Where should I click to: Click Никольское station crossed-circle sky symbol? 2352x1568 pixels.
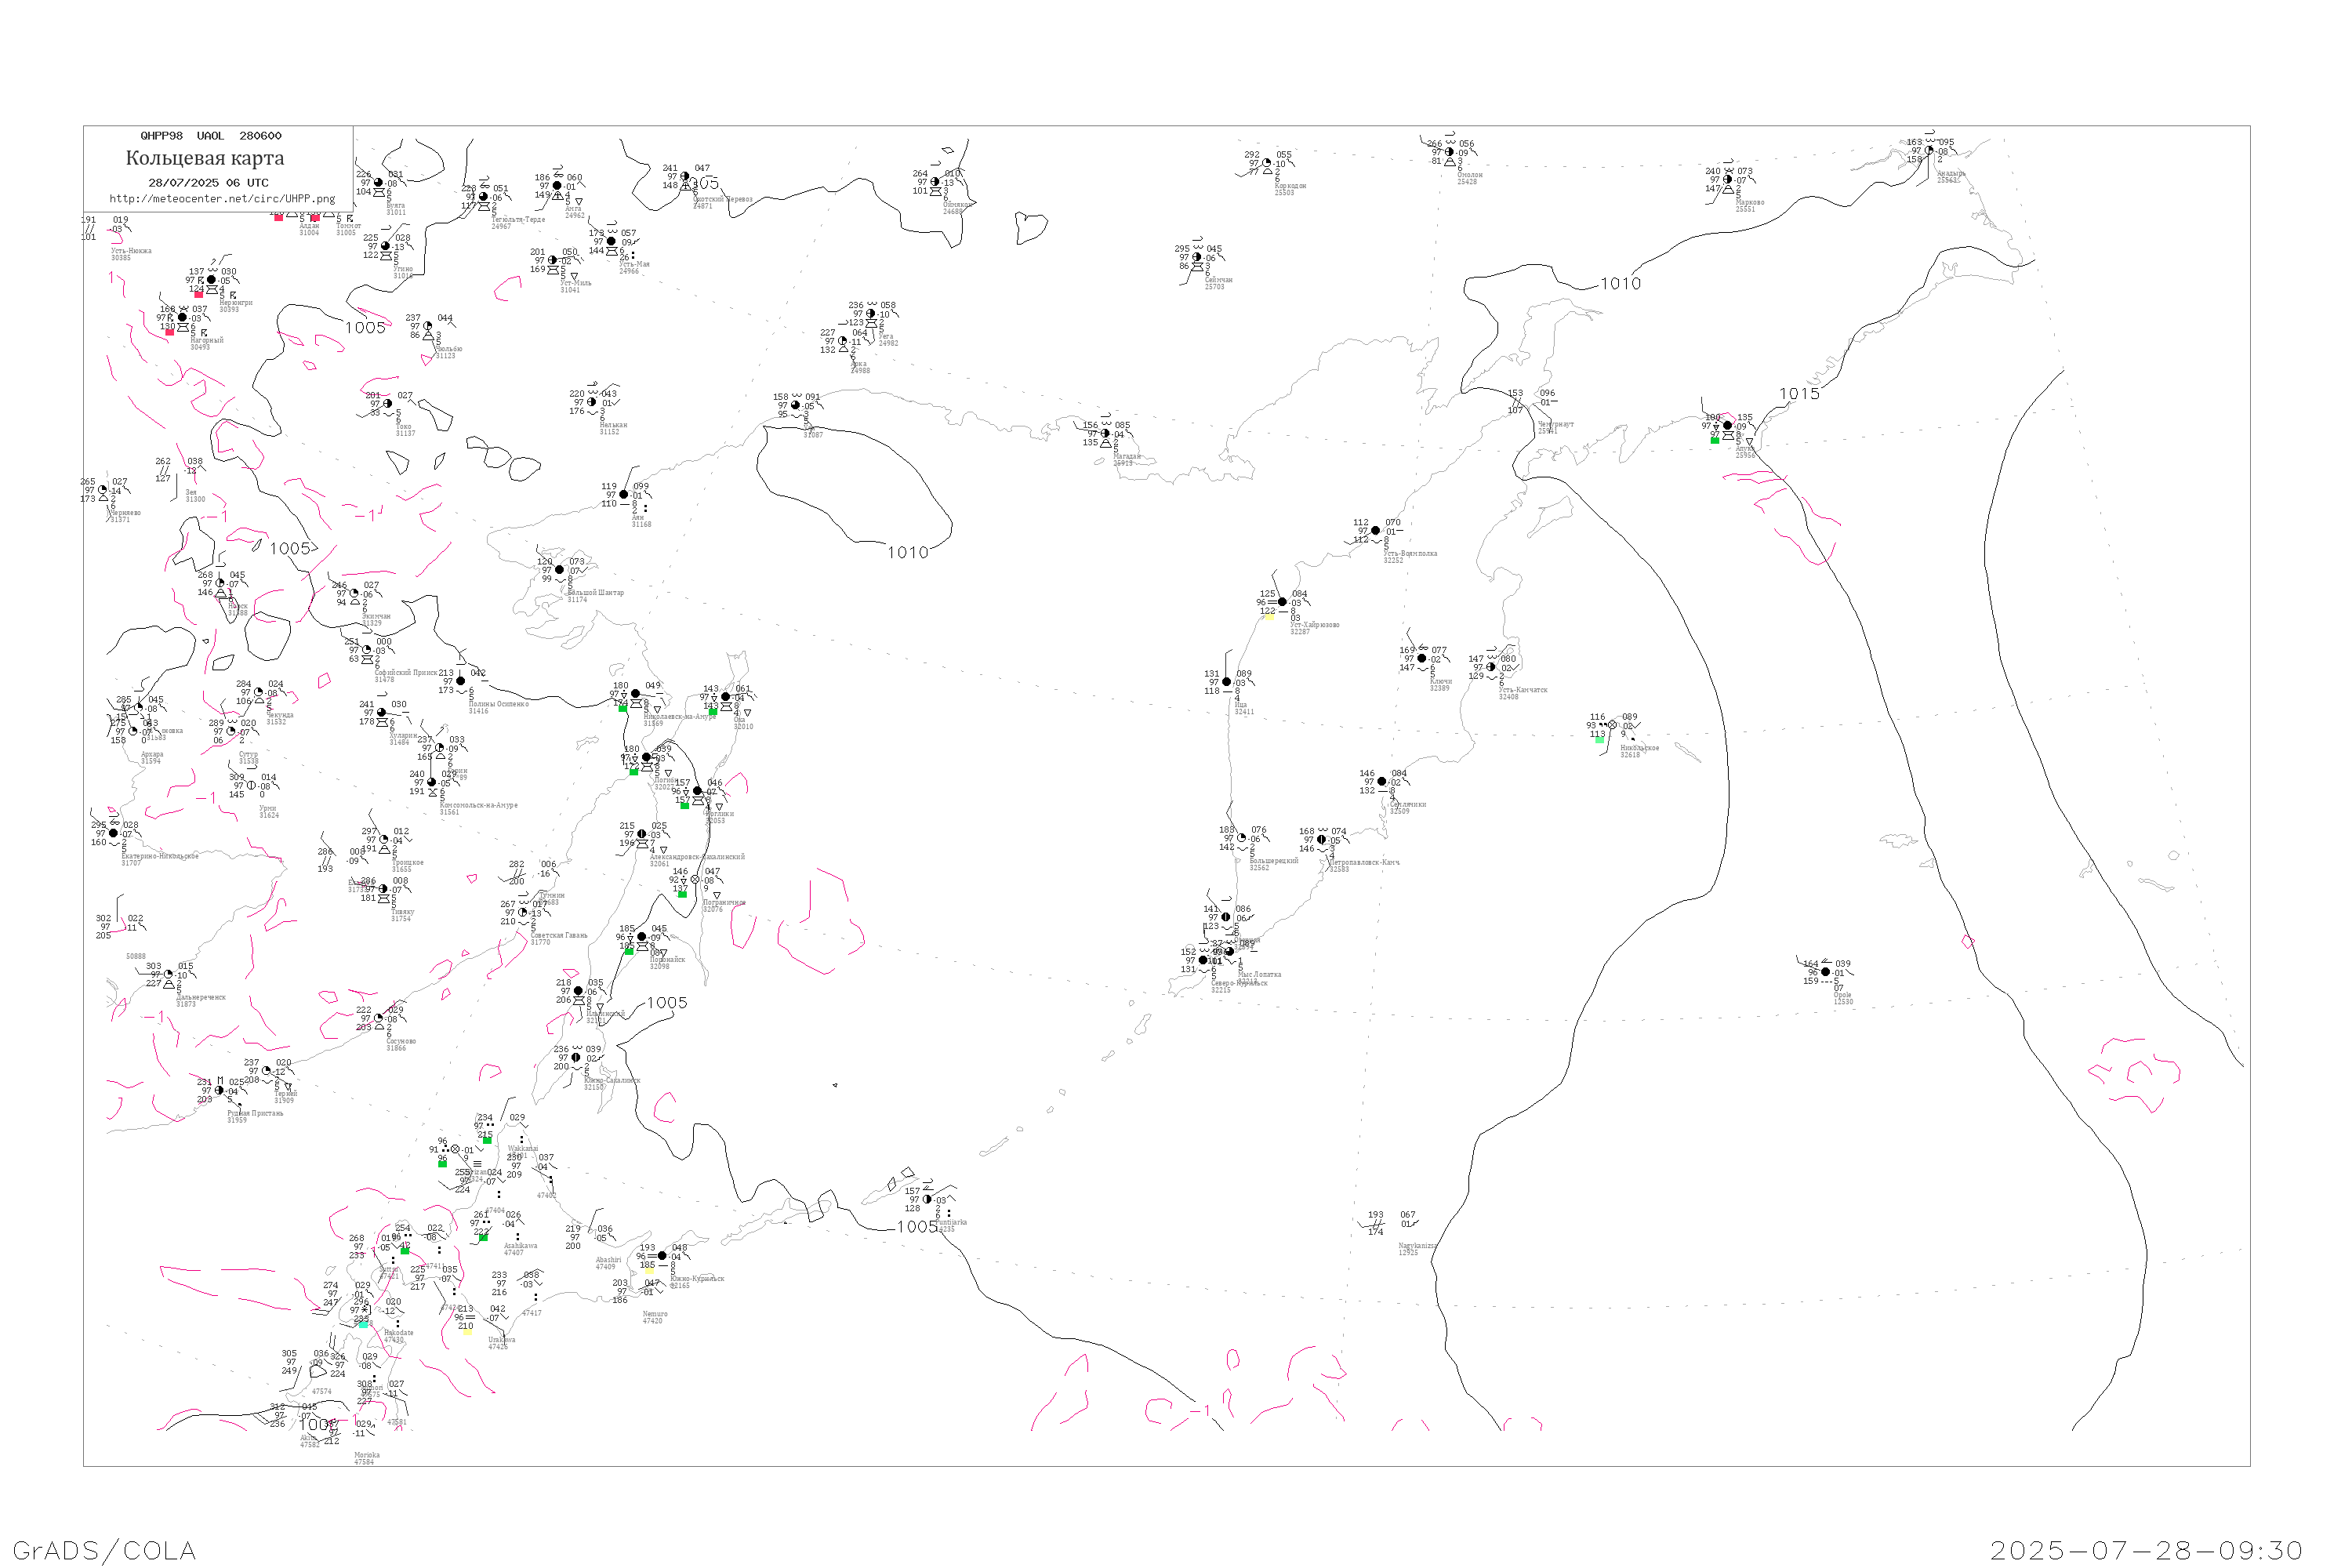pos(1612,725)
